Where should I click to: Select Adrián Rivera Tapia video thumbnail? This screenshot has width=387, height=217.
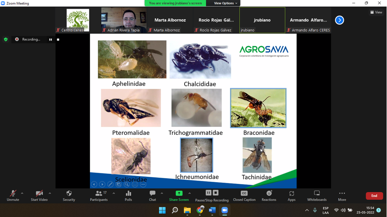tap(124, 20)
